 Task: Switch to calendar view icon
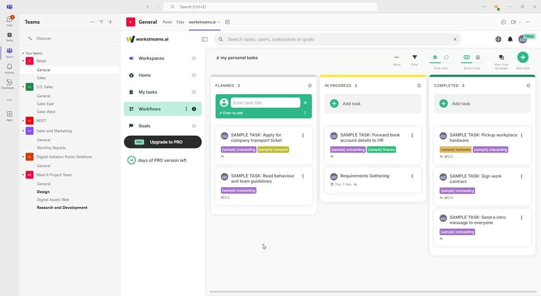coord(478,57)
